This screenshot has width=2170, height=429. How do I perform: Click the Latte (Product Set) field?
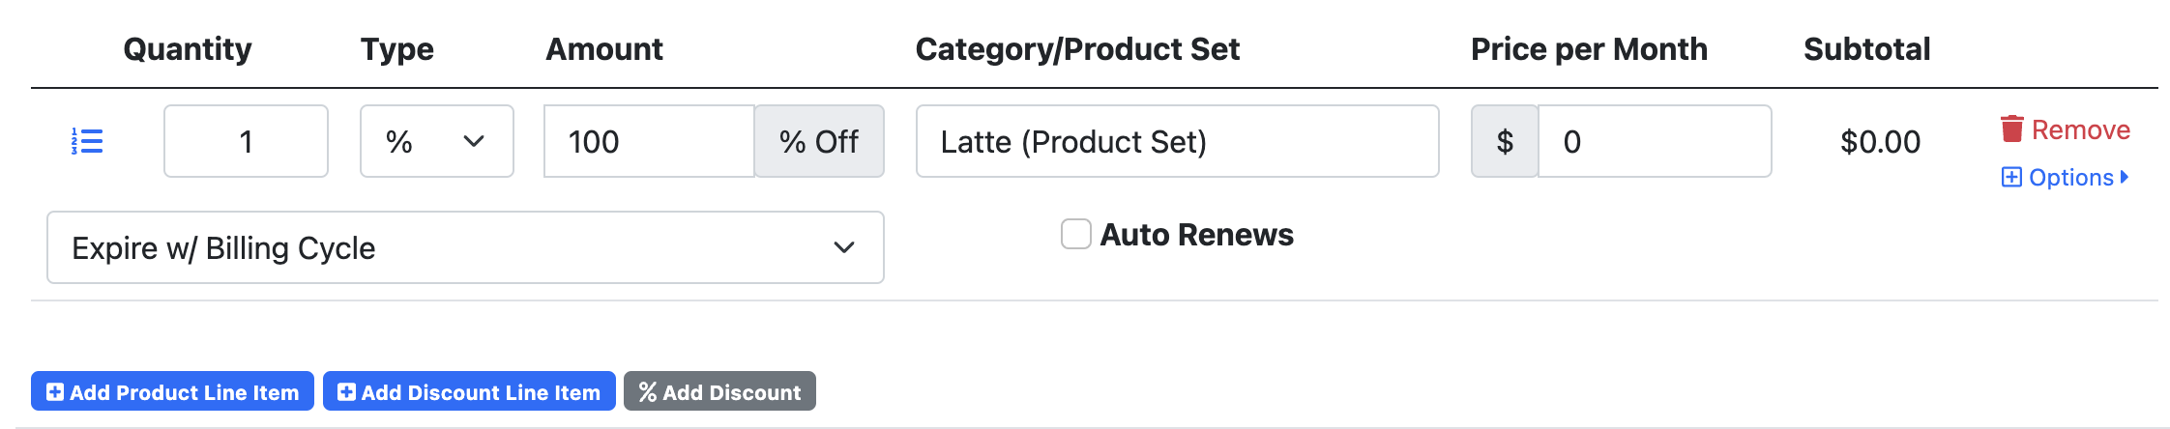[1178, 141]
